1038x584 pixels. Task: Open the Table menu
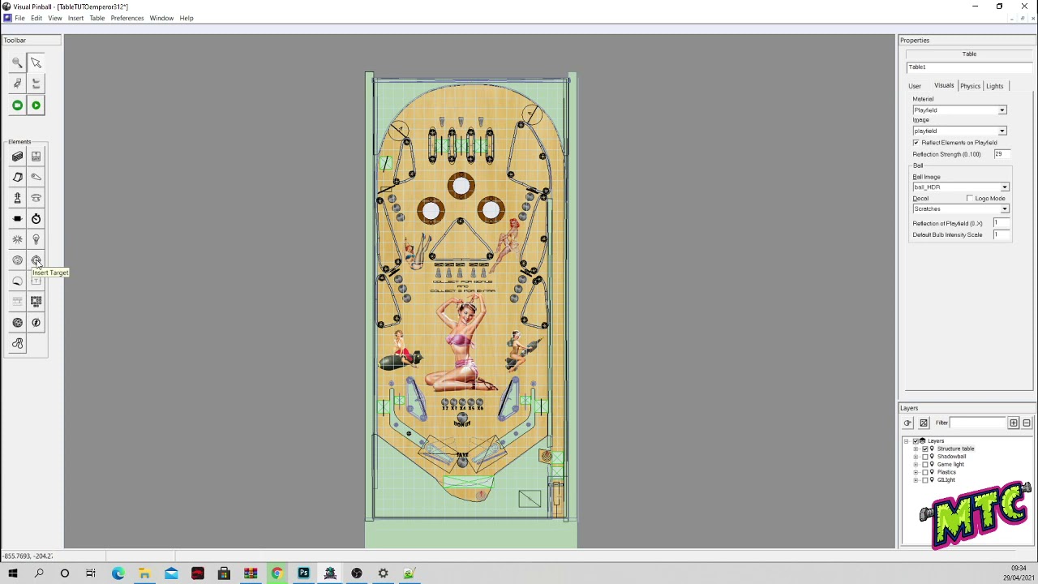point(97,18)
